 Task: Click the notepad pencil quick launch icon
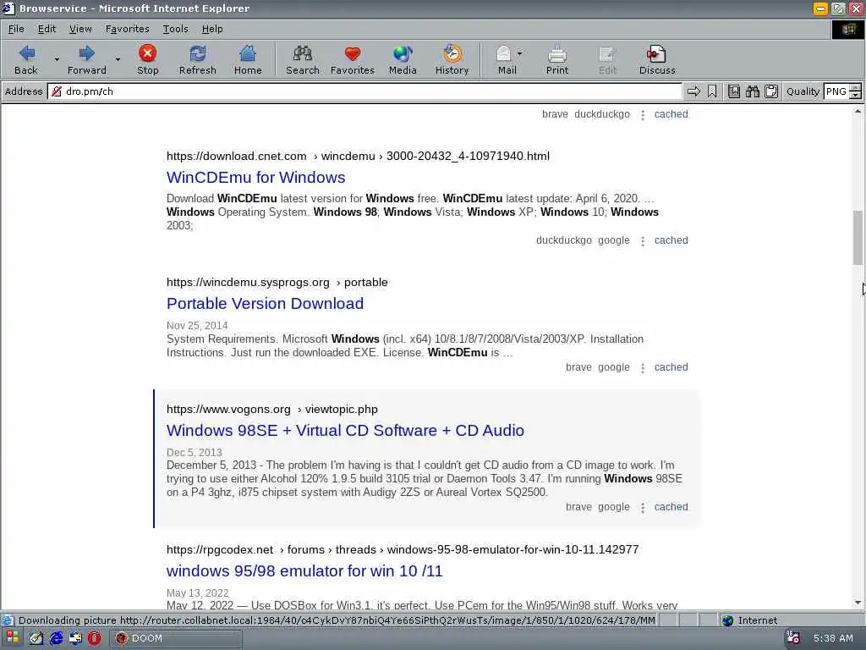point(36,638)
